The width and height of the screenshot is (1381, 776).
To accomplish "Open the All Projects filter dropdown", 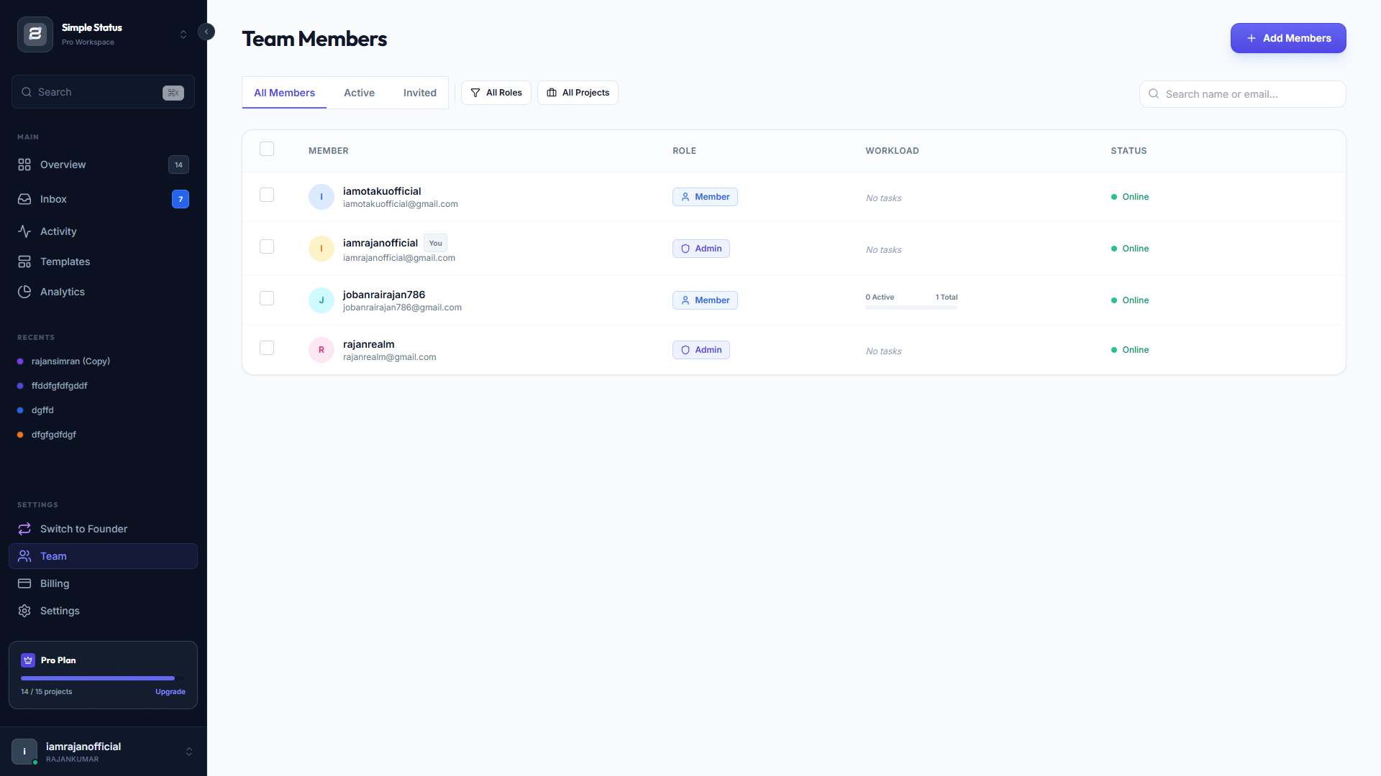I will pos(578,93).
